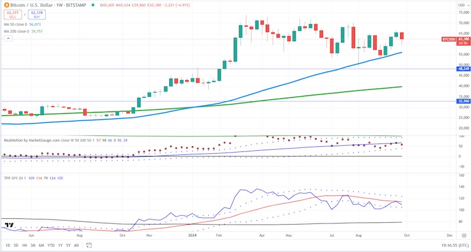Select the 48,249 horizontal line price label

[464, 69]
